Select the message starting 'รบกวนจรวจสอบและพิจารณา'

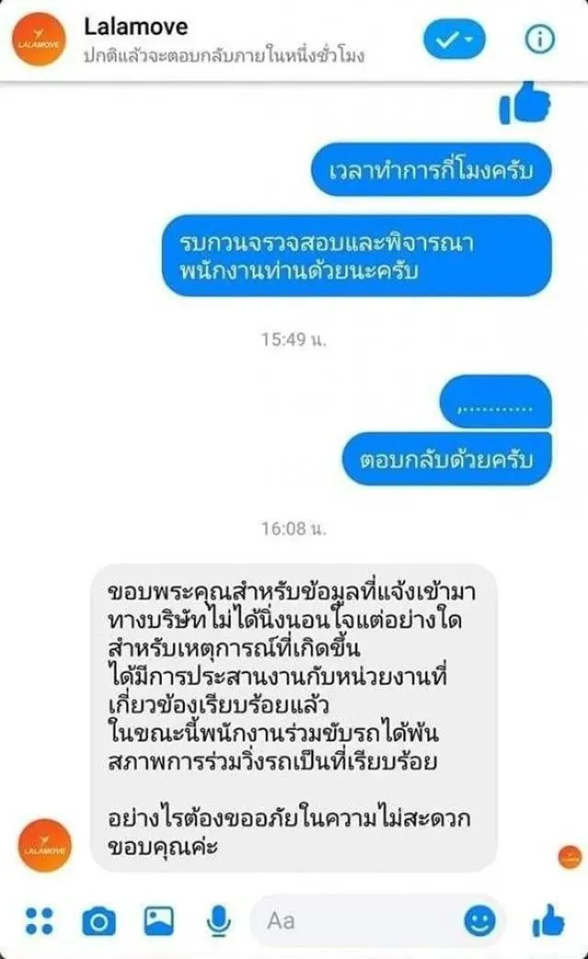pyautogui.click(x=356, y=255)
